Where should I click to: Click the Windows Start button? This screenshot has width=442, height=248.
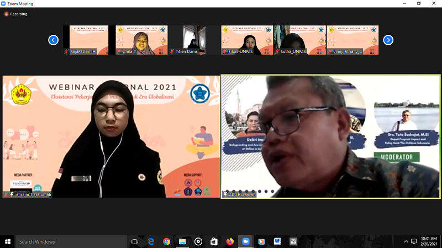pyautogui.click(x=8, y=241)
